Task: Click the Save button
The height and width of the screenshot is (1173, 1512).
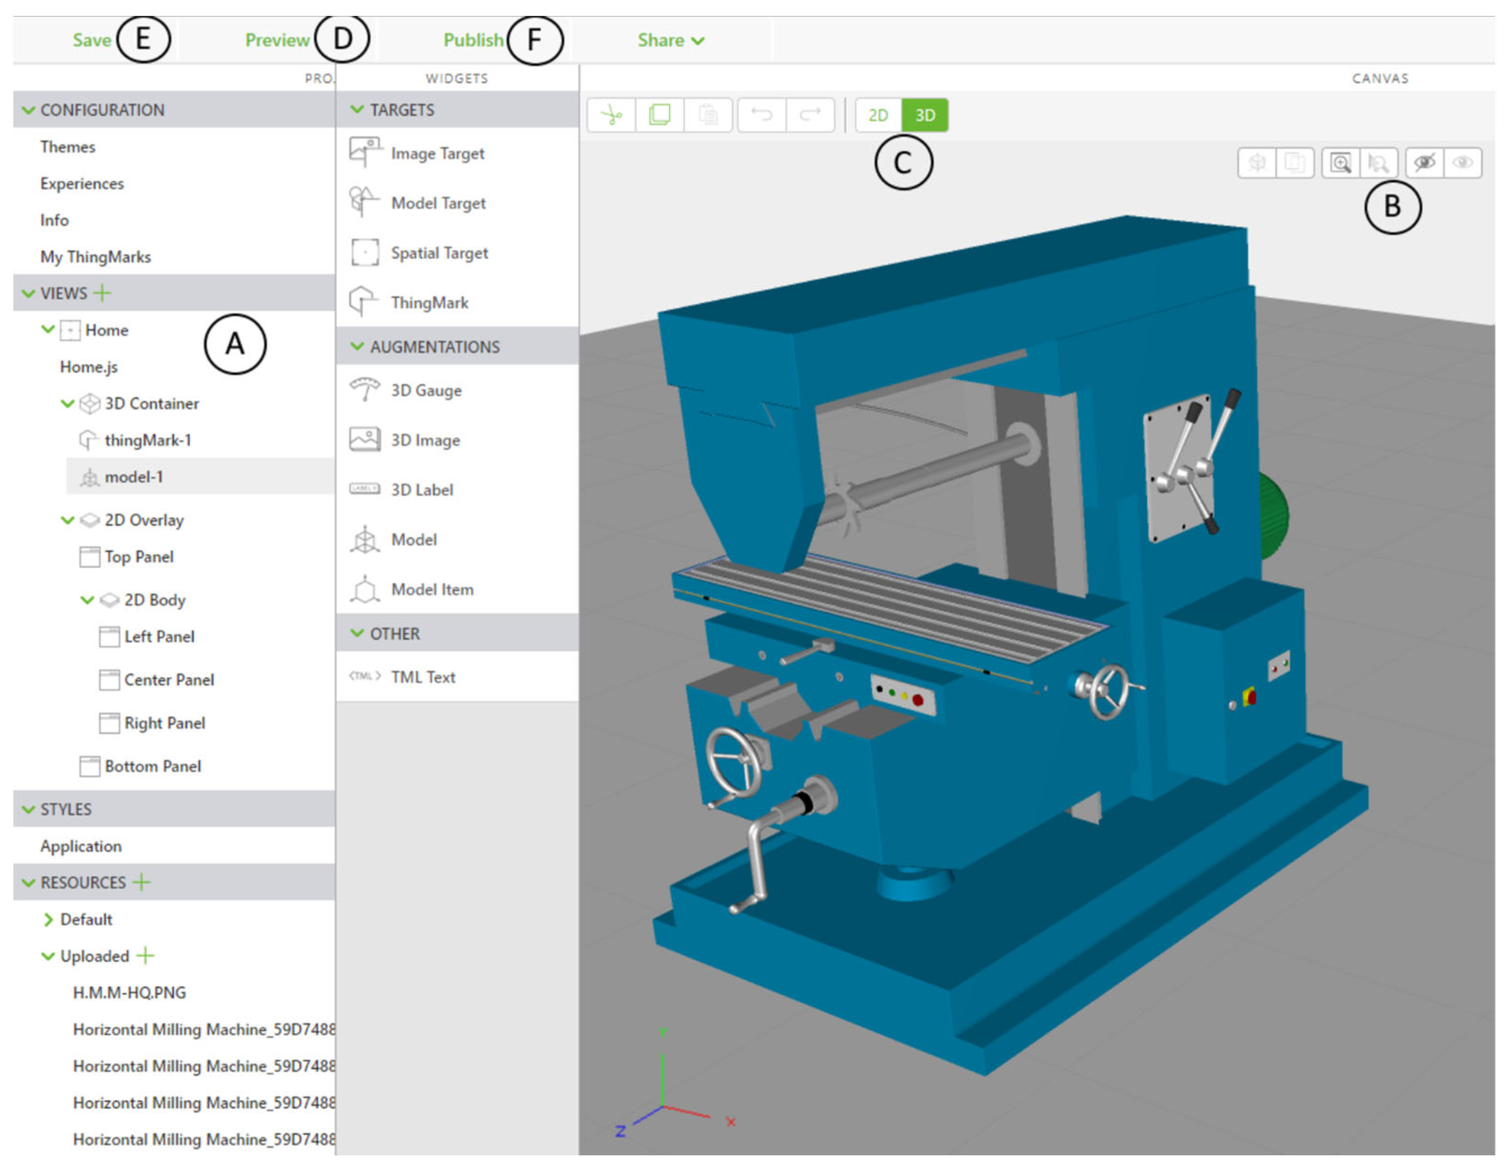Action: point(92,40)
